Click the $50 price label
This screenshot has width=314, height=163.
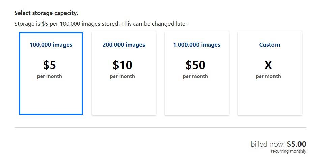(195, 65)
